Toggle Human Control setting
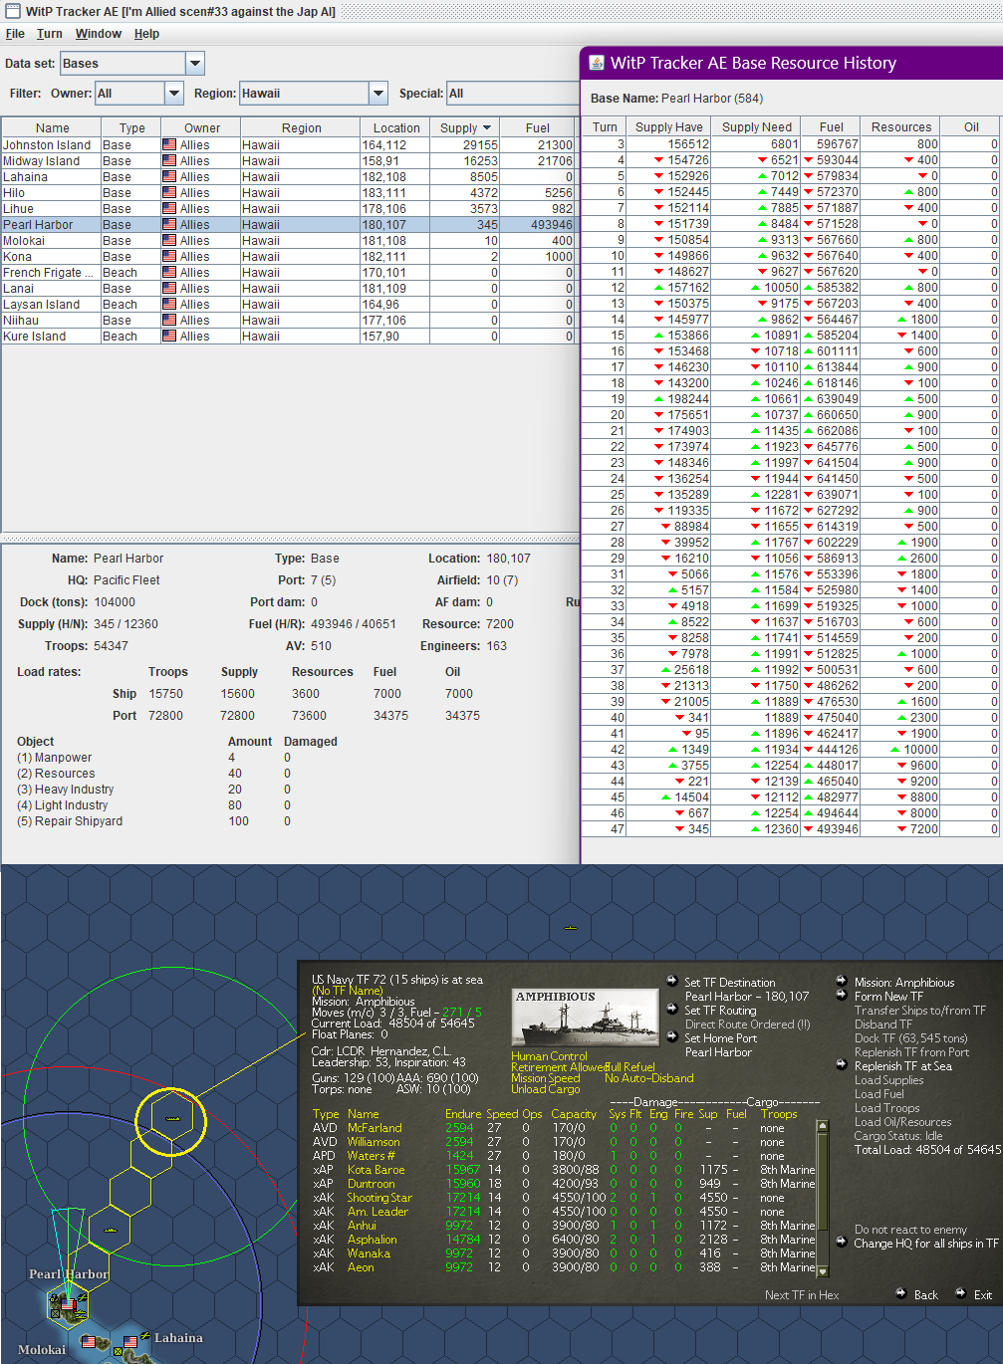Image resolution: width=1003 pixels, height=1364 pixels. 549,1056
